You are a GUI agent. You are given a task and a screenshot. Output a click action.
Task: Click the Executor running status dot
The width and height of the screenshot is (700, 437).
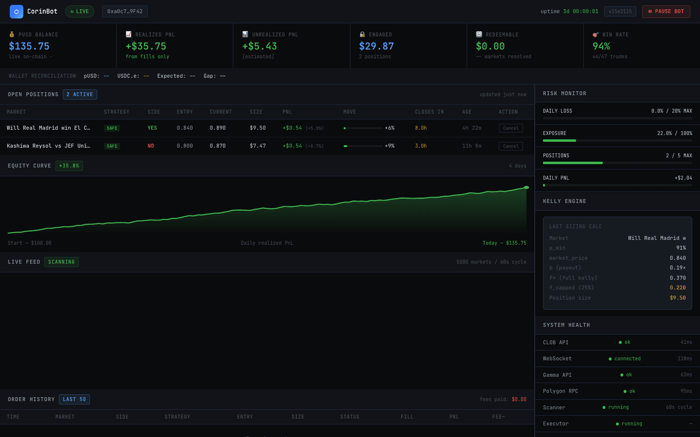pos(617,424)
